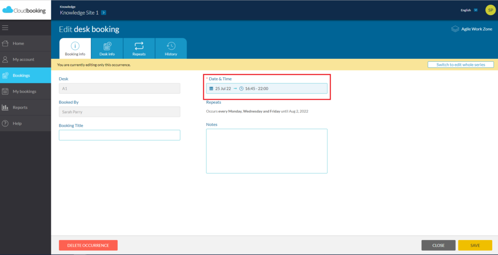Click the Edit desk booking heading
Image resolution: width=498 pixels, height=255 pixels.
click(89, 30)
